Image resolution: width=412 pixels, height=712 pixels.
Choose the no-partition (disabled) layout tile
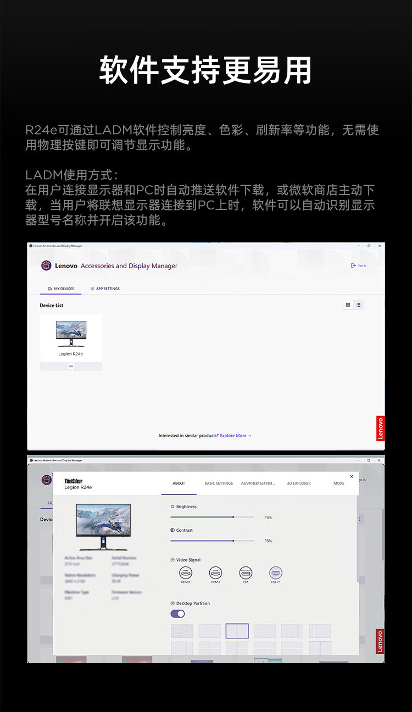182,631
